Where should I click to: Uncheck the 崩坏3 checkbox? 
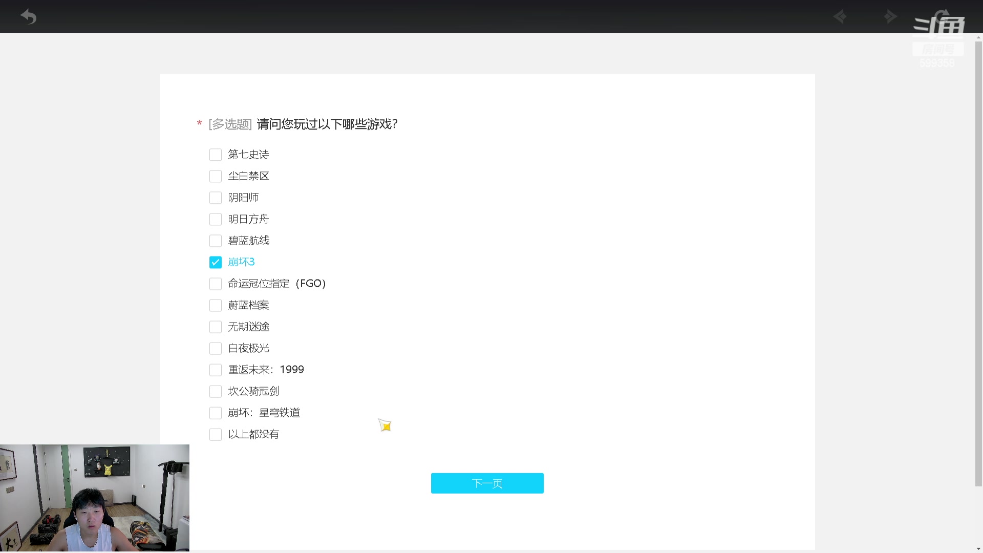216,262
